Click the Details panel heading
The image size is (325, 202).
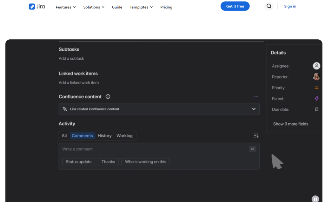click(278, 53)
